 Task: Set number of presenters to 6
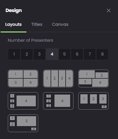(x=77, y=54)
